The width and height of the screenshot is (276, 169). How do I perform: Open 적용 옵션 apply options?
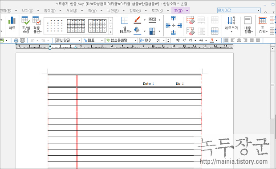click(x=37, y=25)
